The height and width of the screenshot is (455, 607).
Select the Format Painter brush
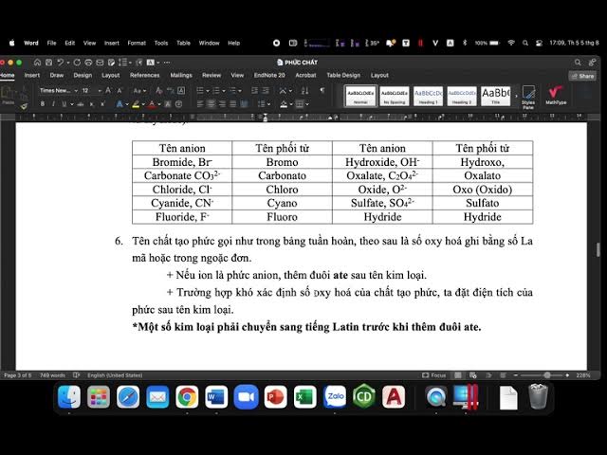24,106
